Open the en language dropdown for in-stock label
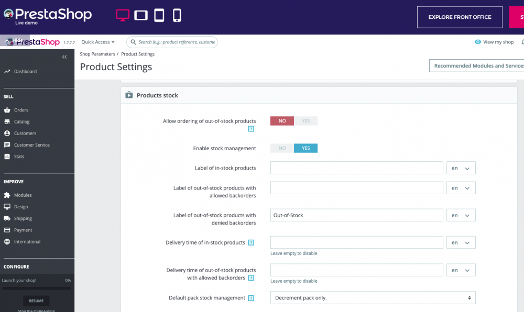The width and height of the screenshot is (524, 312). tap(461, 168)
